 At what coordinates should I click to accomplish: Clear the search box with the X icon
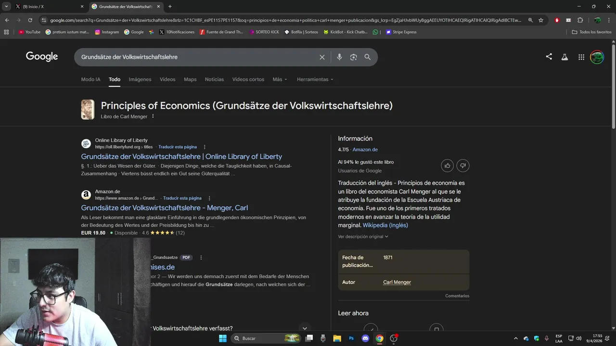(322, 57)
